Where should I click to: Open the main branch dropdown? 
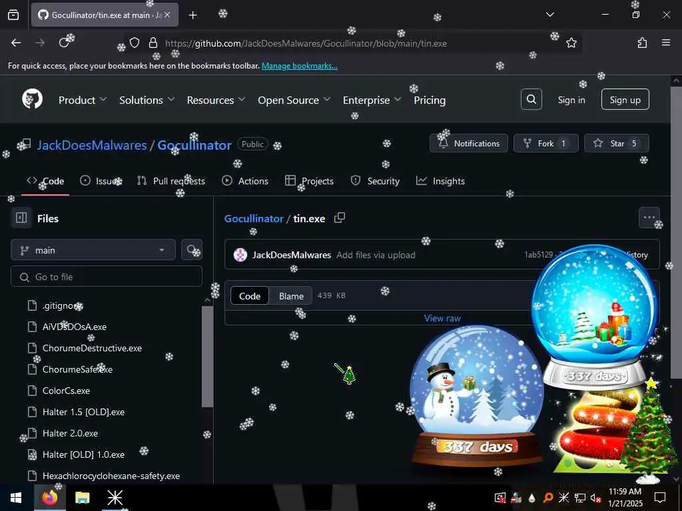[x=93, y=250]
